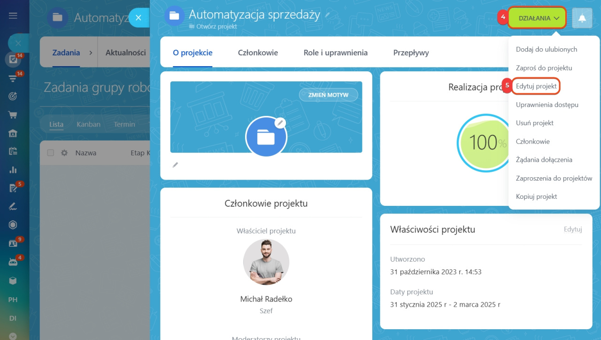601x340 pixels.
Task: Choose Kopiuj projekt menu entry
Action: pyautogui.click(x=536, y=196)
